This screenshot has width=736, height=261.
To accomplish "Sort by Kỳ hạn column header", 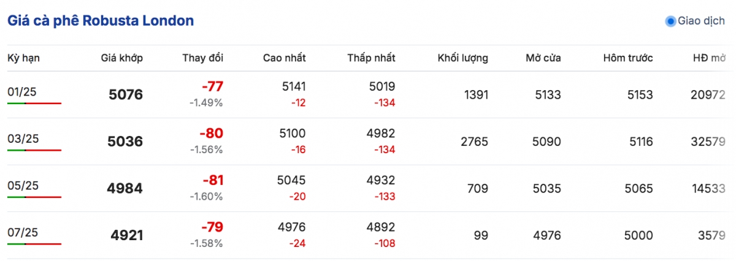I will pyautogui.click(x=24, y=58).
